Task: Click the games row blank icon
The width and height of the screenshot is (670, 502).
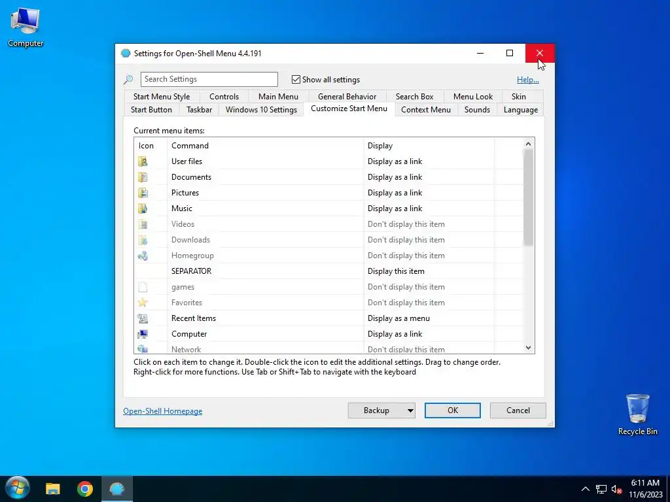Action: point(143,287)
